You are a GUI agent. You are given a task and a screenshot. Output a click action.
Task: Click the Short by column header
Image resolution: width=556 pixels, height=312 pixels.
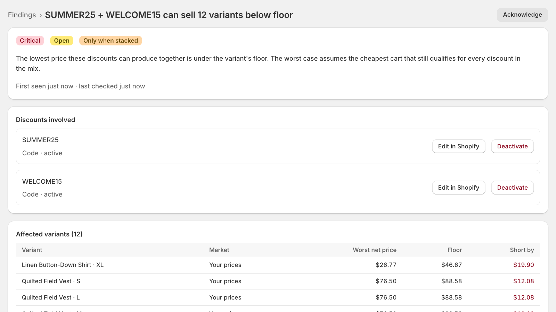(x=522, y=250)
